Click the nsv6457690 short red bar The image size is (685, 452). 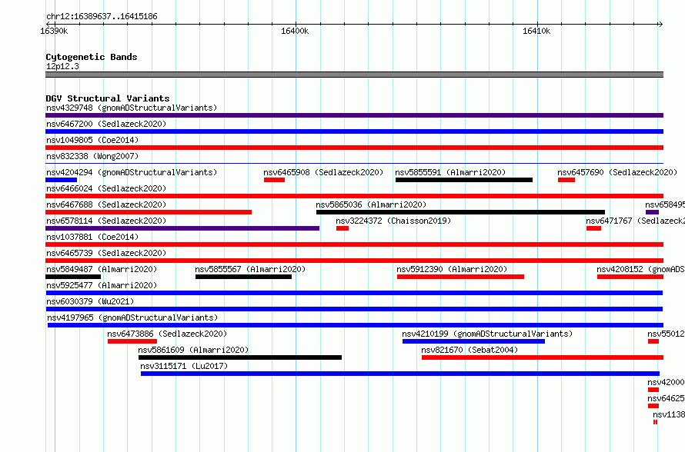pyautogui.click(x=566, y=180)
